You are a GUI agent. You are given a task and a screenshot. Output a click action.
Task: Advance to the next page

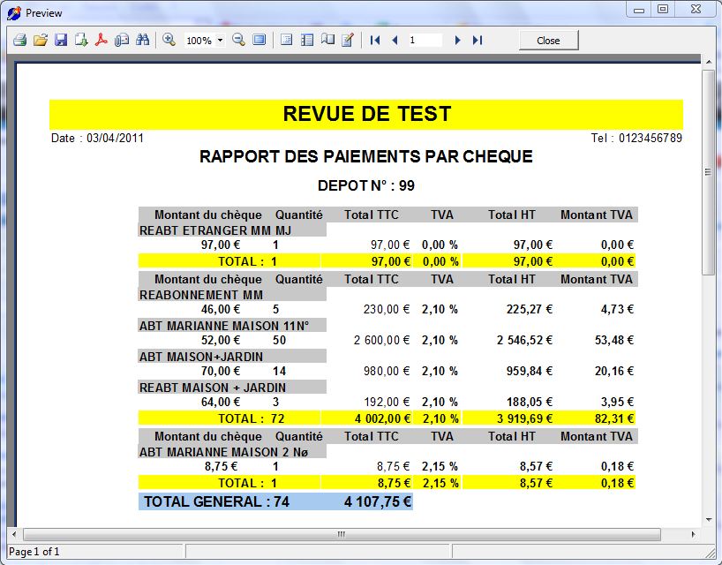tap(457, 40)
